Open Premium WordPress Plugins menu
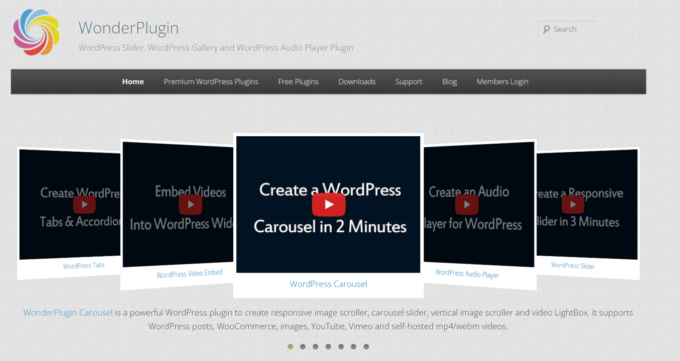Image resolution: width=680 pixels, height=361 pixels. point(211,81)
